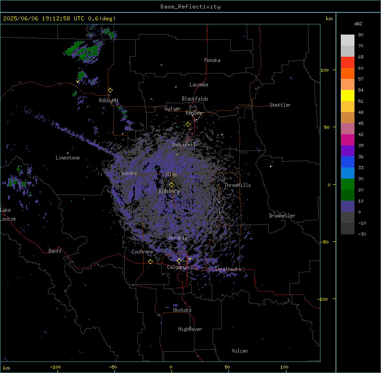Select the 50 tick on right axis
This screenshot has height=373, width=381.
click(x=327, y=127)
